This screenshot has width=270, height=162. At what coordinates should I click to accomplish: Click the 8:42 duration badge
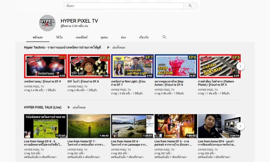pyautogui.click(x=193, y=76)
